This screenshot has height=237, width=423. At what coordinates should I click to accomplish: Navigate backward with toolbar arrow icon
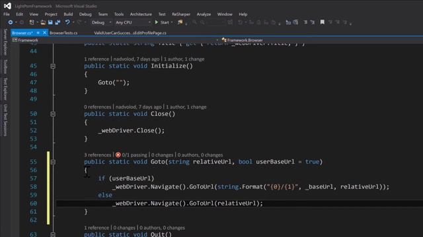[x=11, y=22]
